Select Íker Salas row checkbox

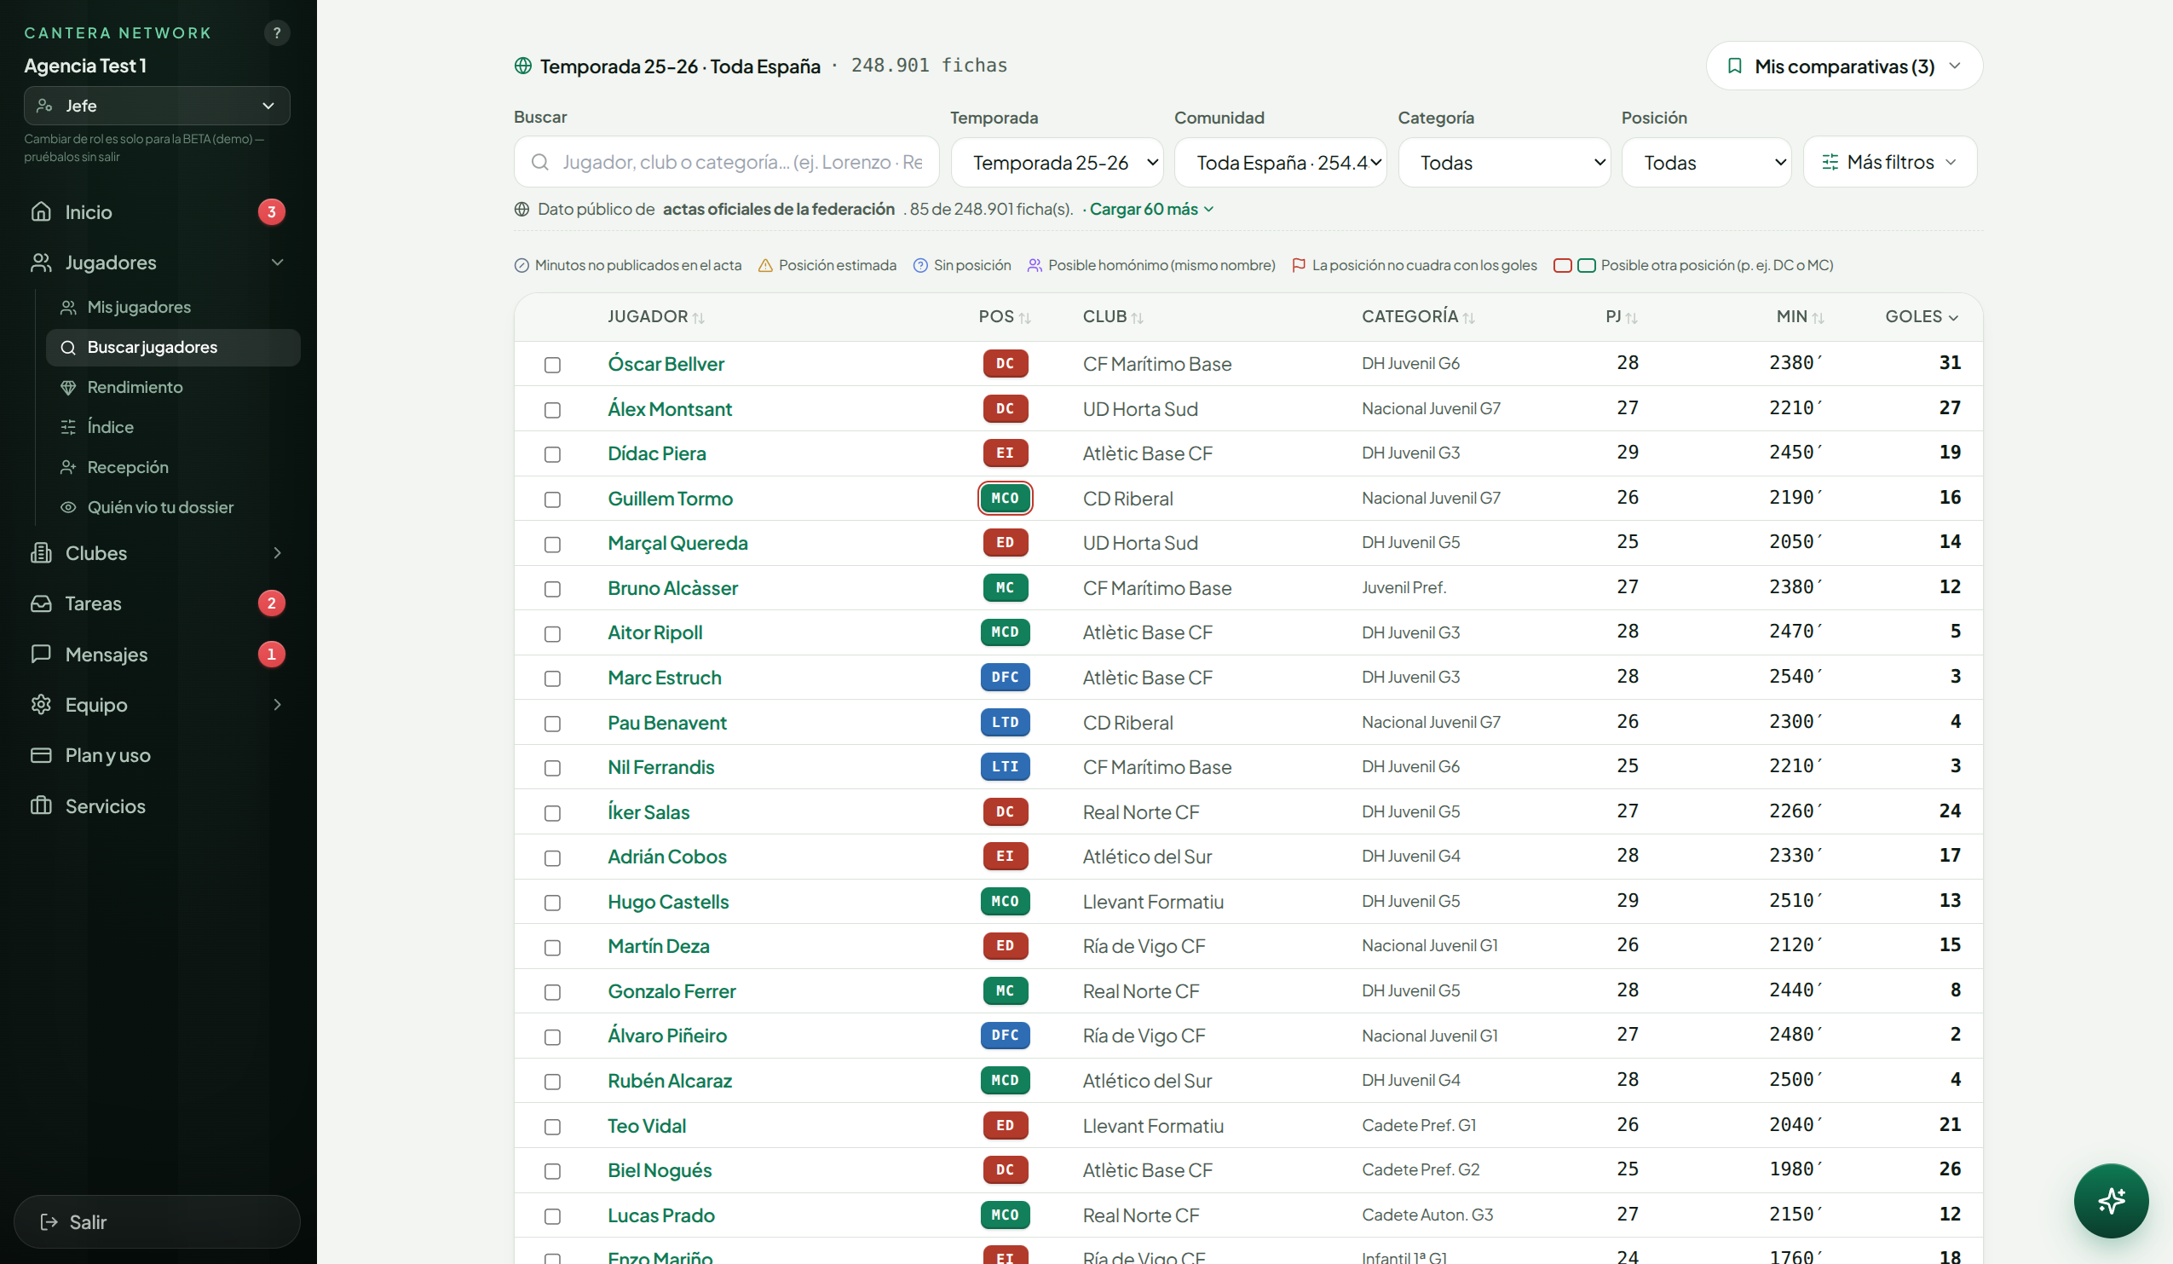tap(553, 813)
